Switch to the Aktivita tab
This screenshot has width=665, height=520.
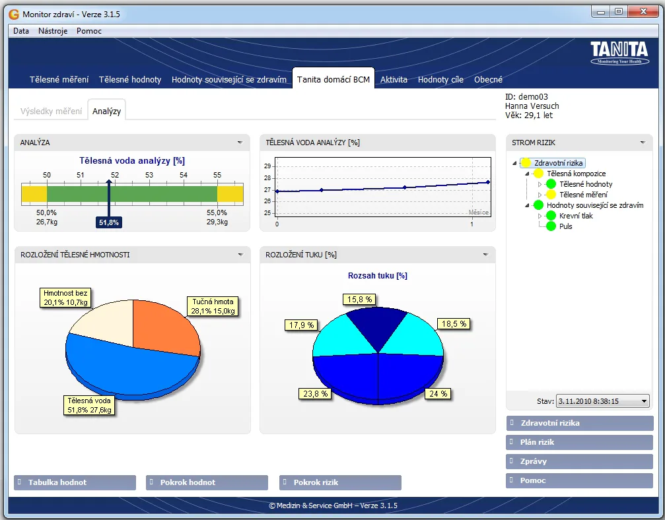coord(394,80)
